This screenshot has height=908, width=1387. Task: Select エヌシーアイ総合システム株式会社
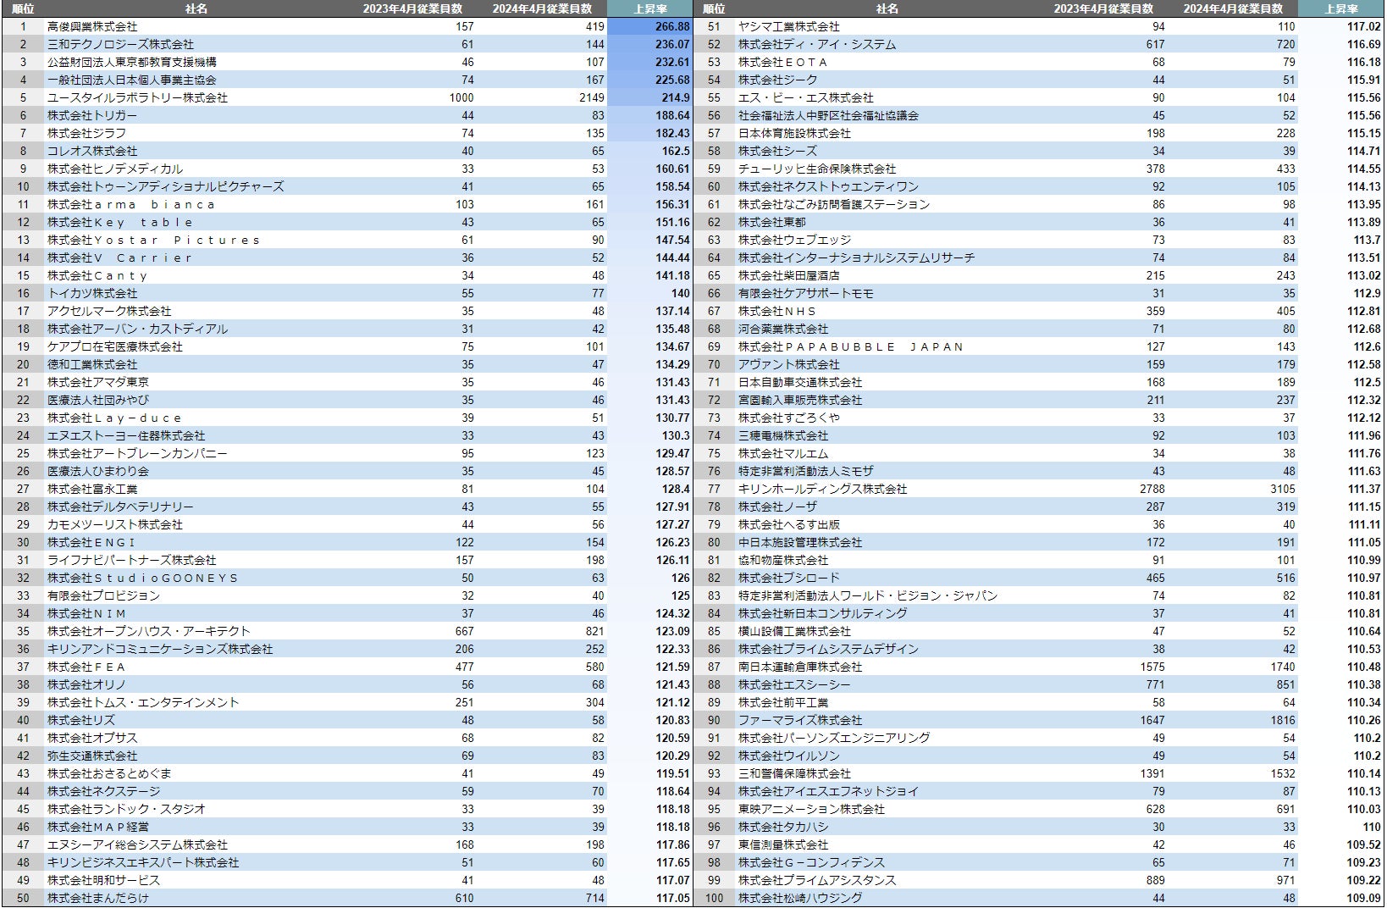[x=137, y=844]
